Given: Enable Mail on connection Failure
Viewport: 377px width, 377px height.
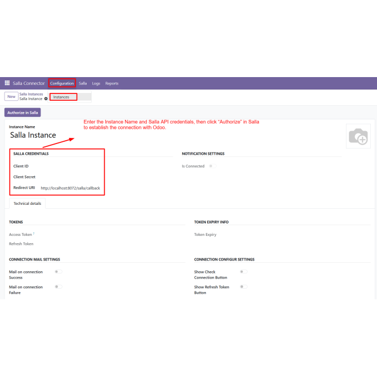Looking at the screenshot, I should point(59,286).
